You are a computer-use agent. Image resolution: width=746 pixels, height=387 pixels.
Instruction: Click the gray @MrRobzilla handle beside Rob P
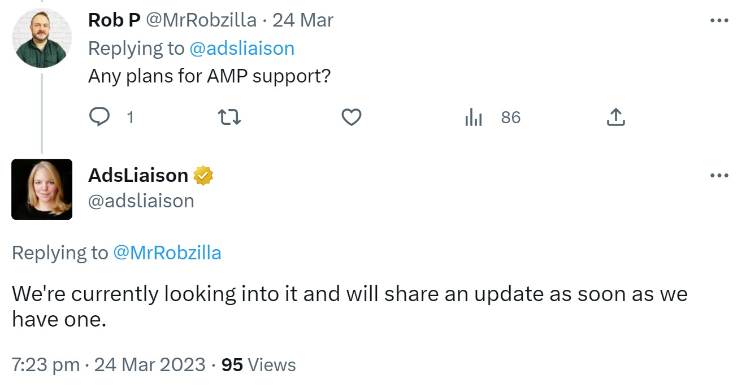[201, 20]
